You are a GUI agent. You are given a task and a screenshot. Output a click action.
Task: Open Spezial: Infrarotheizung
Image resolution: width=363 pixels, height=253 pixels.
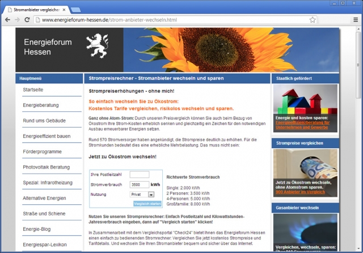(x=48, y=183)
